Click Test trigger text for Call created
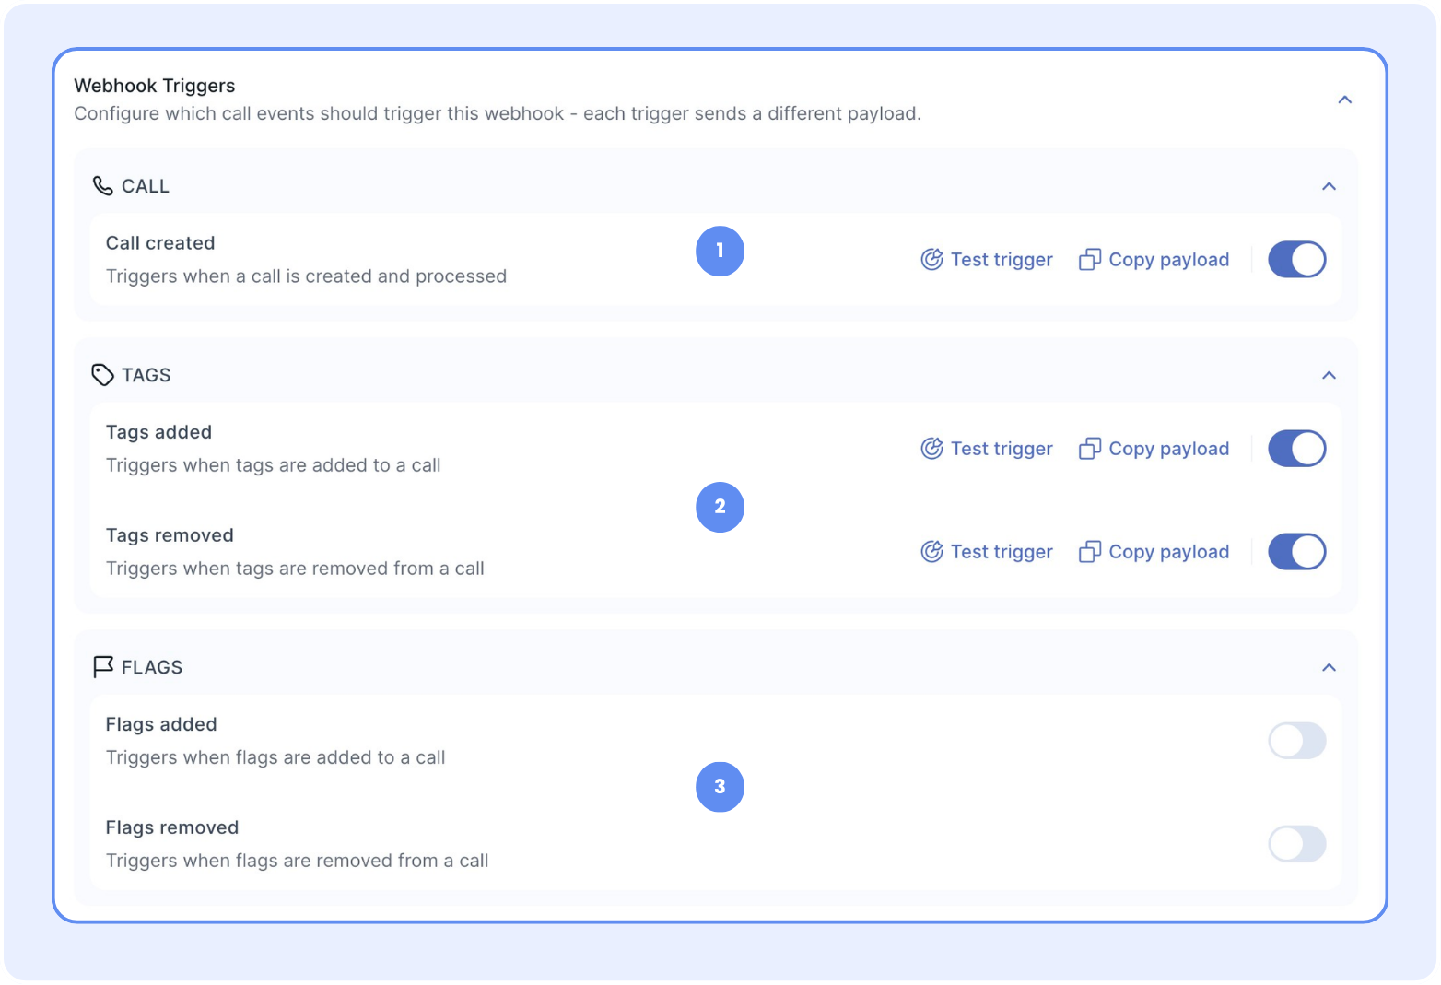This screenshot has height=985, width=1441. [x=1002, y=260]
